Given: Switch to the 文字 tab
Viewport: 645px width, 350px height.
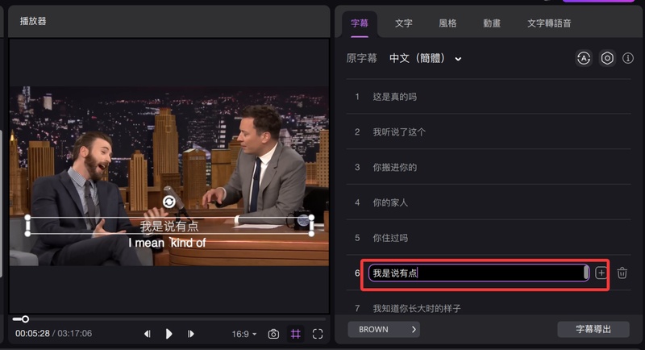Looking at the screenshot, I should coord(403,23).
